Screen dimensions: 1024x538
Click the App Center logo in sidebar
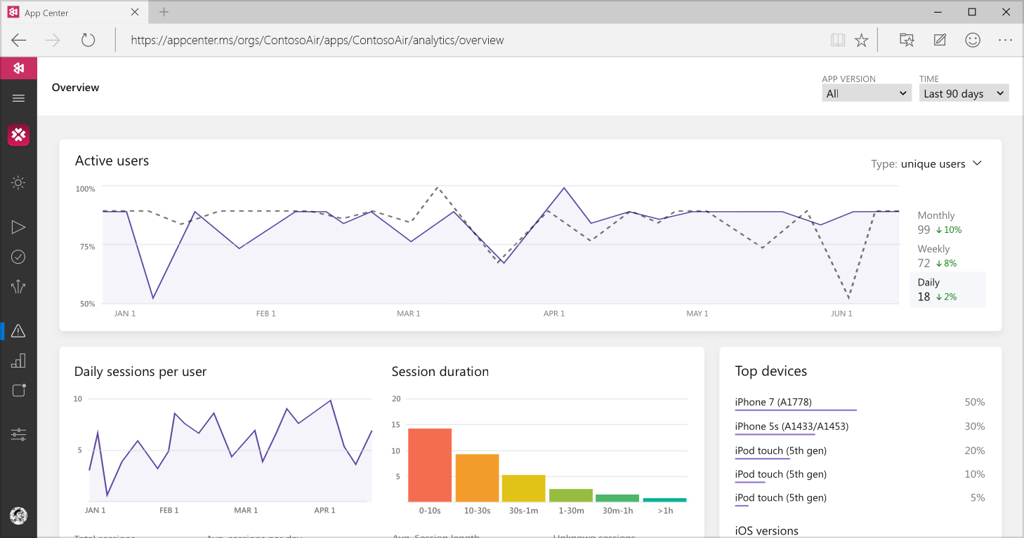point(18,68)
